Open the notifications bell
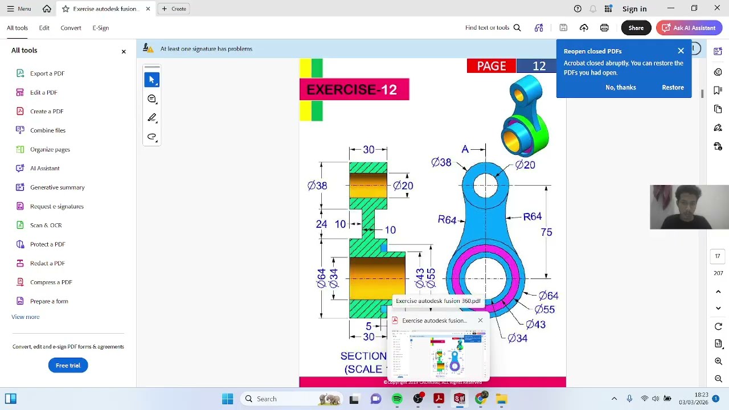This screenshot has height=410, width=729. [x=593, y=9]
